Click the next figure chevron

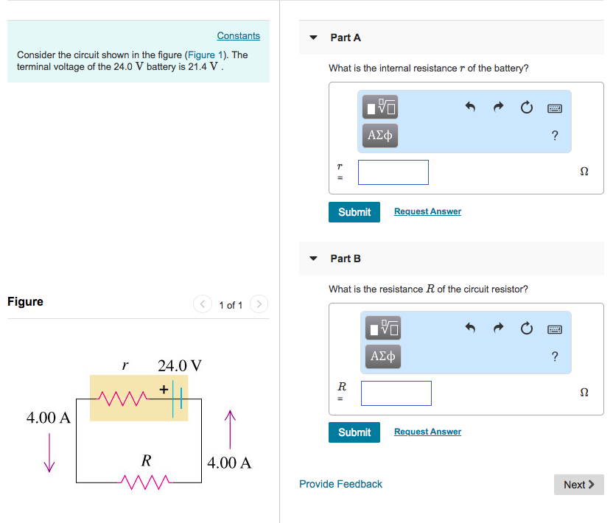[258, 303]
